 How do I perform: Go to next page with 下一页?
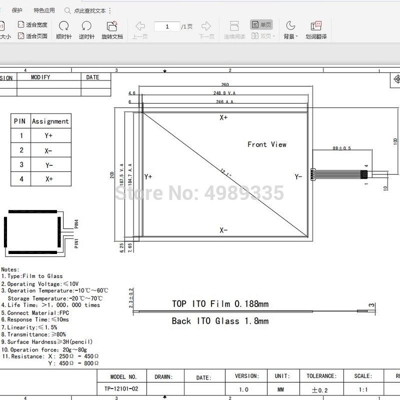click(205, 26)
